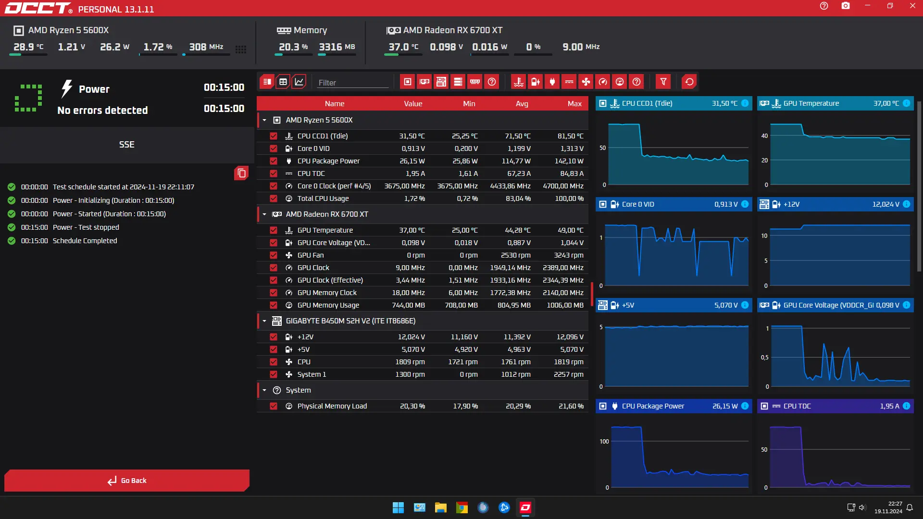Open the +12V graph header
The image size is (923, 519).
point(836,204)
